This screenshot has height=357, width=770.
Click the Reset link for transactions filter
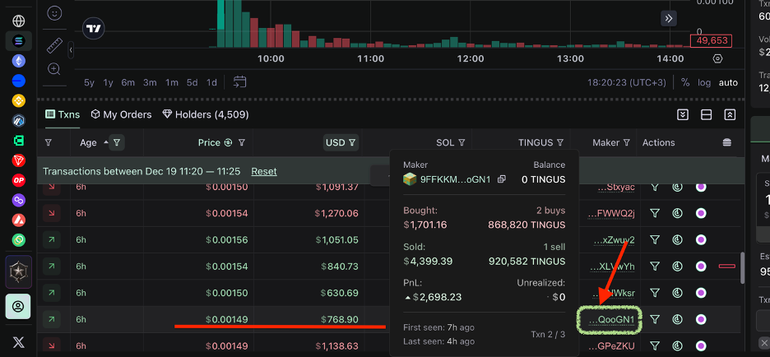coord(263,171)
